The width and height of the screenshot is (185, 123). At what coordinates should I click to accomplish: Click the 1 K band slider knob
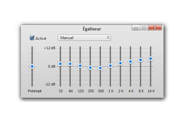[x=110, y=66]
